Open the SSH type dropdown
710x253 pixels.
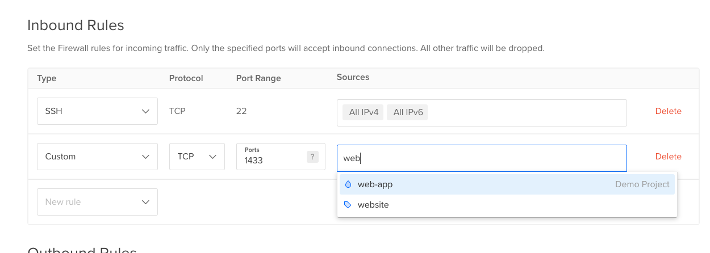[97, 111]
